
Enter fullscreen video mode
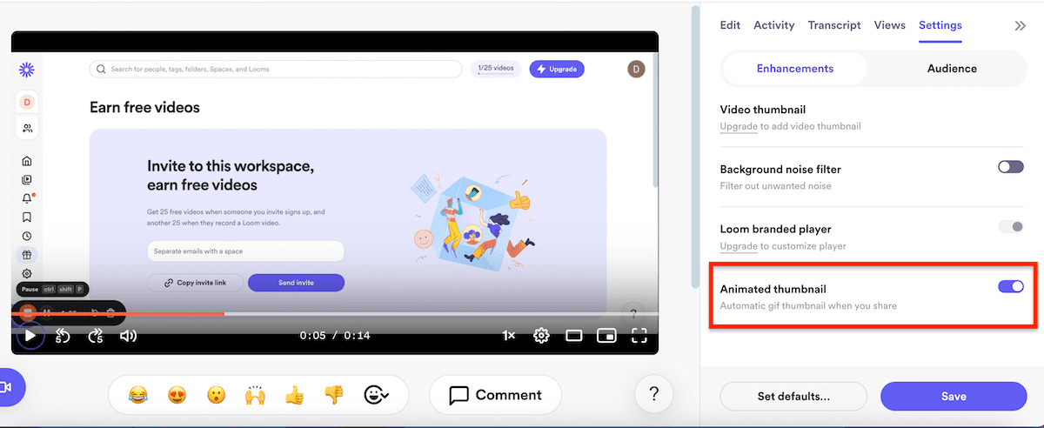639,335
